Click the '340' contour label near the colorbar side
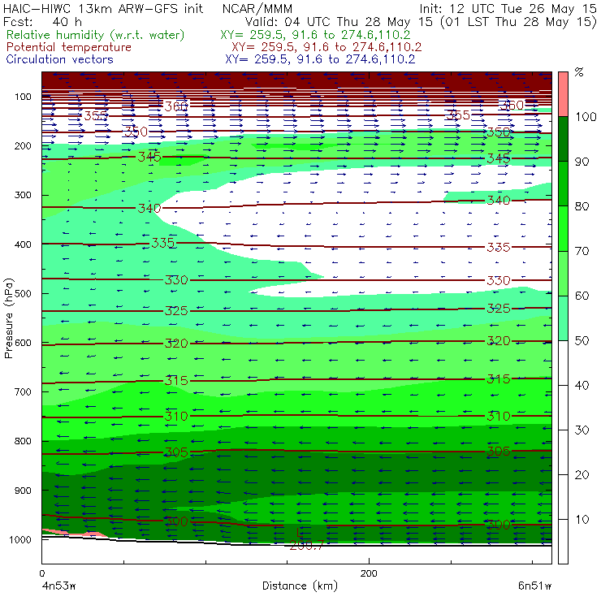 click(499, 200)
